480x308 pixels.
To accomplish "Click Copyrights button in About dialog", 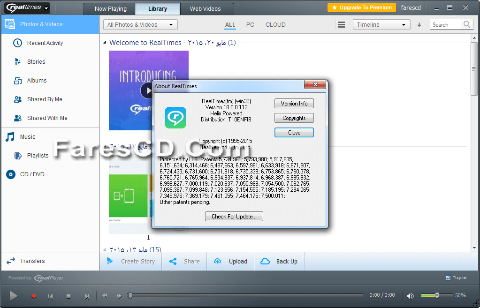I will point(294,118).
